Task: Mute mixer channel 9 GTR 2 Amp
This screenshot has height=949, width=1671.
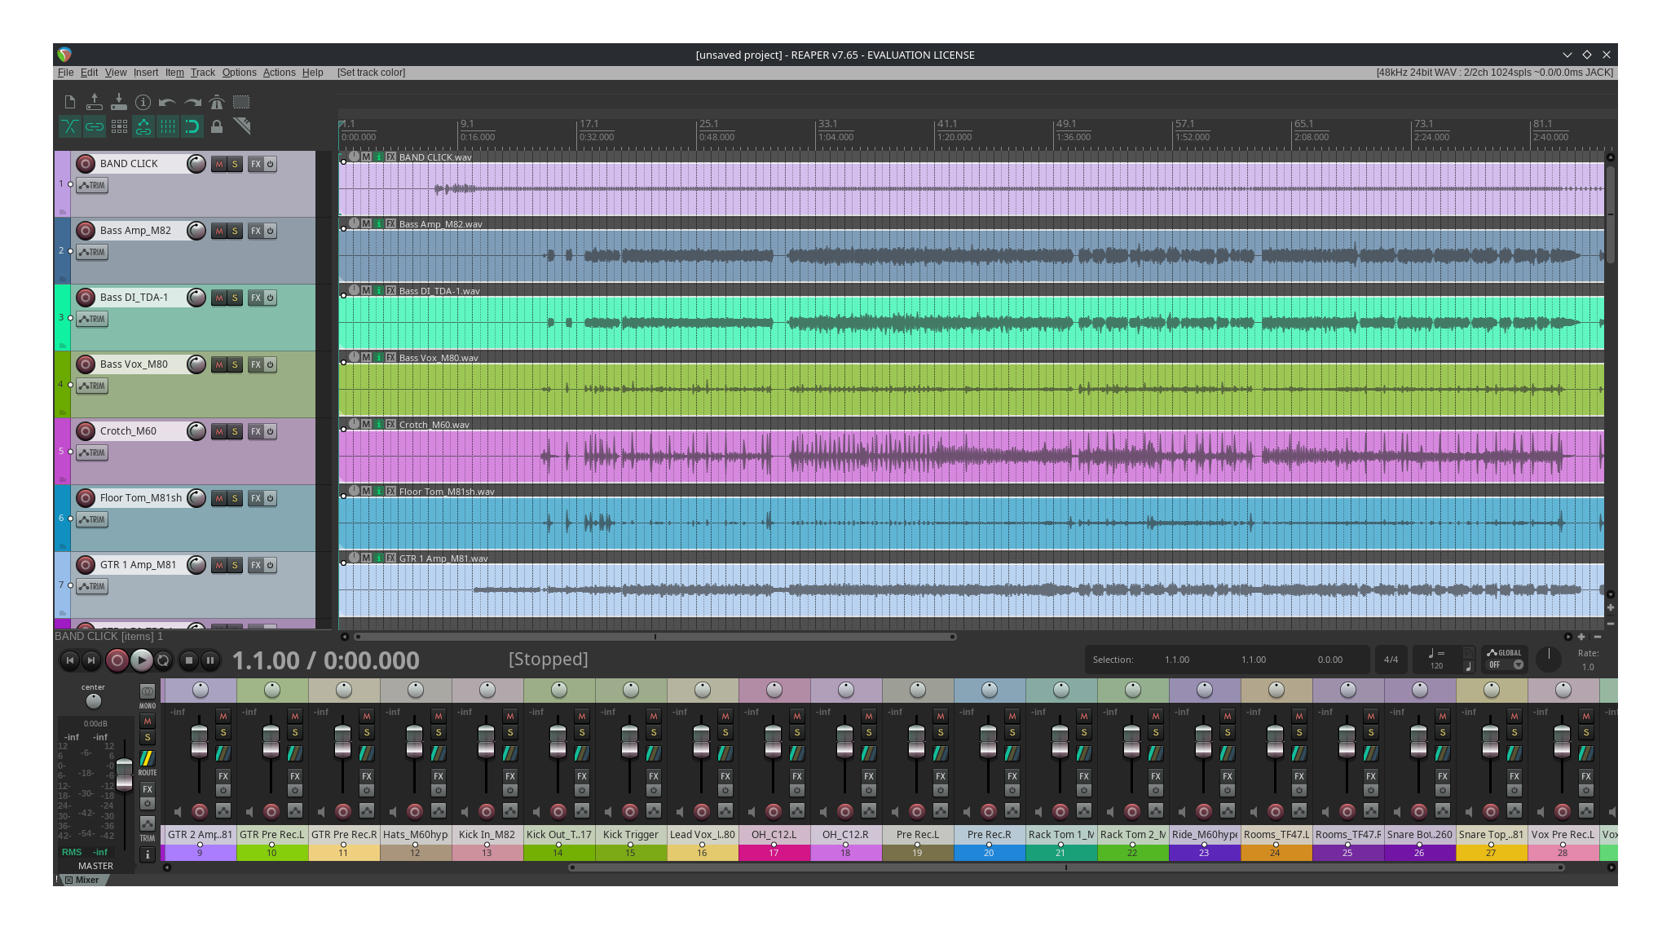Action: [x=223, y=716]
